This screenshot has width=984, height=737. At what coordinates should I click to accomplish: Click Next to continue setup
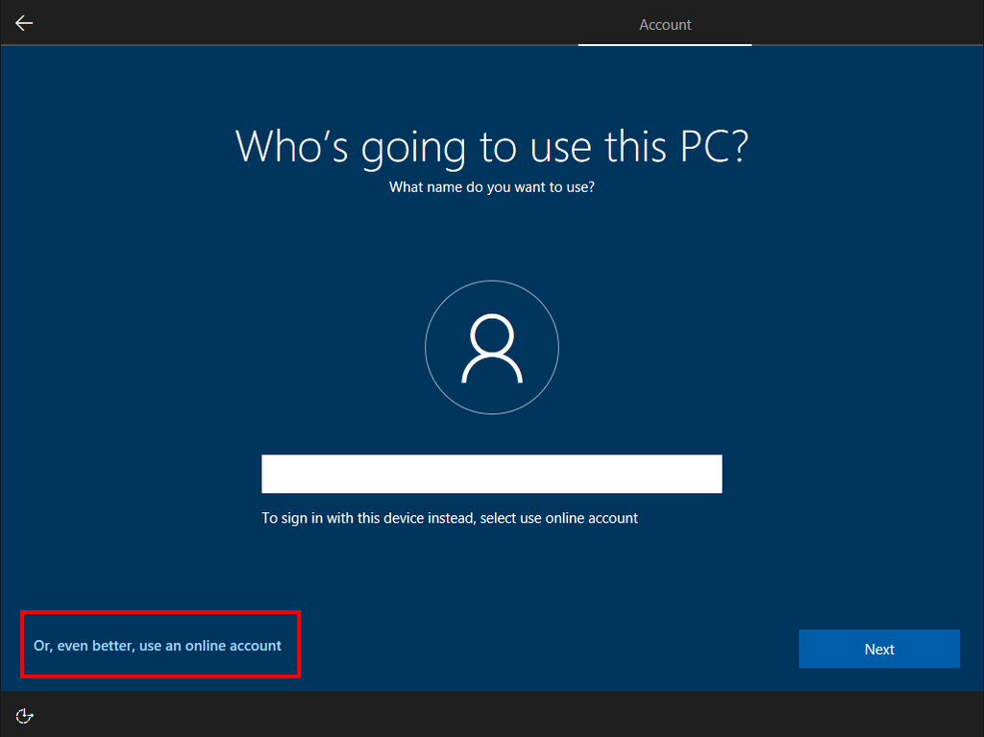click(878, 649)
